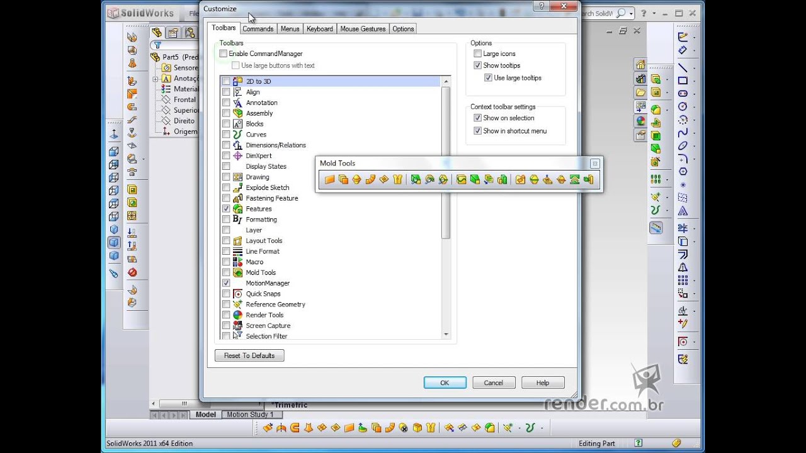Screen dimensions: 806x453
Task: Click the Shaded With Edges display cube icon
Action: (114, 242)
